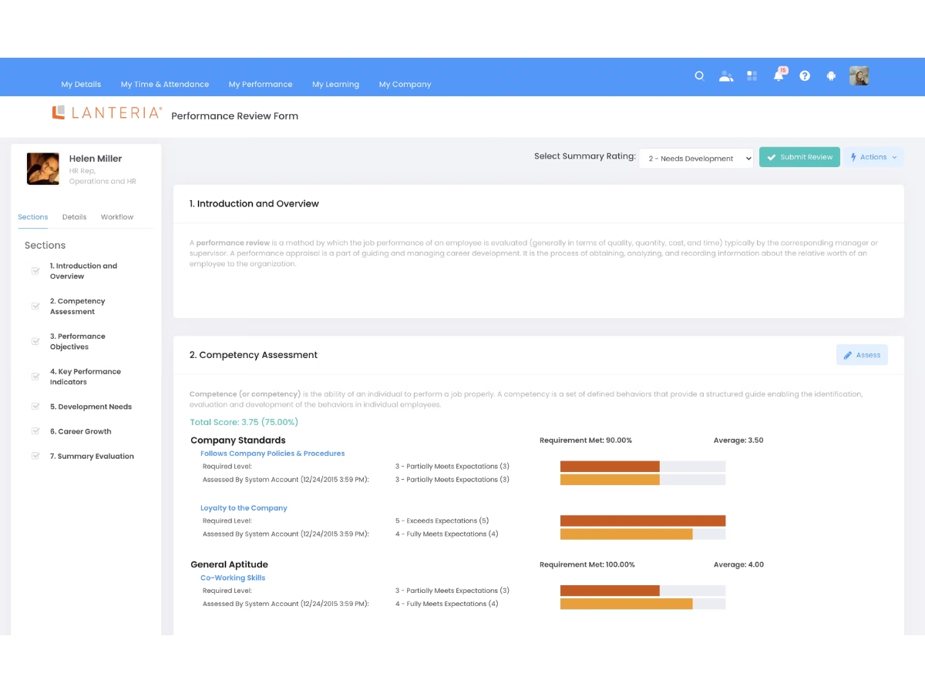Viewport: 925px width, 693px height.
Task: Toggle checkbox beside Introduction and Overview
Action: (35, 271)
